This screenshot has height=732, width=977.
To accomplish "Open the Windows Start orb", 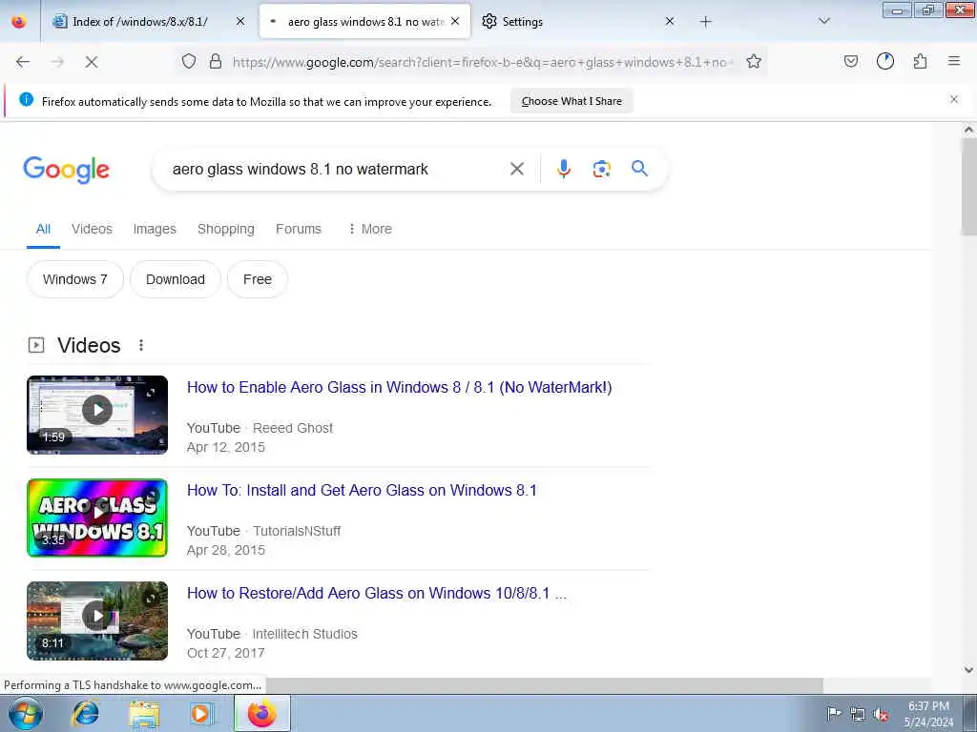I will [x=26, y=713].
